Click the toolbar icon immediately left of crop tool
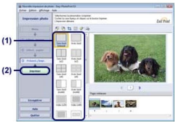 point(63,29)
